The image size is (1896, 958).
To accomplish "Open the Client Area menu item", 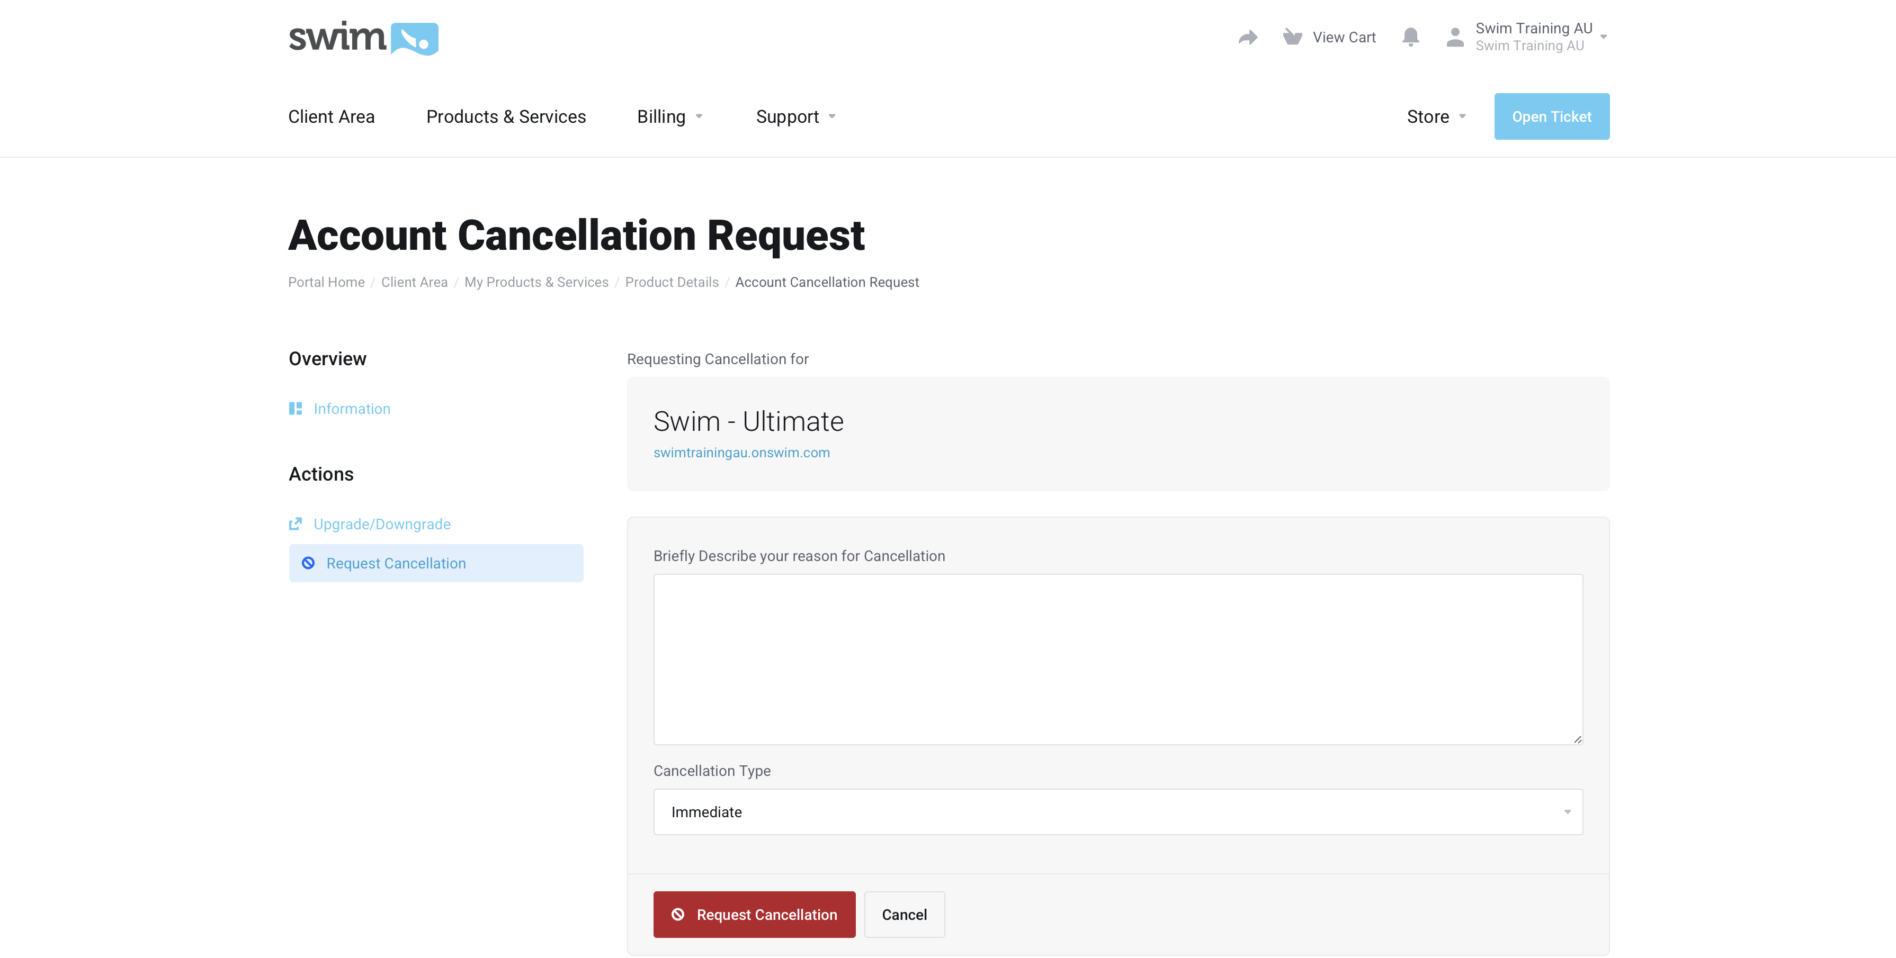I will pos(331,116).
